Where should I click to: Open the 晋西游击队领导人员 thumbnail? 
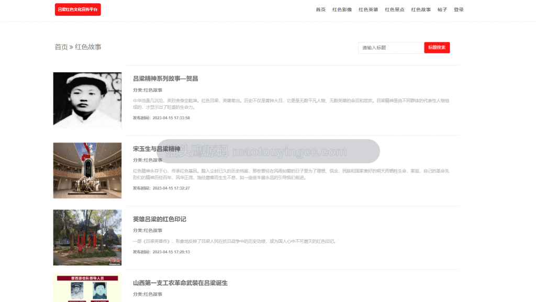(87, 288)
